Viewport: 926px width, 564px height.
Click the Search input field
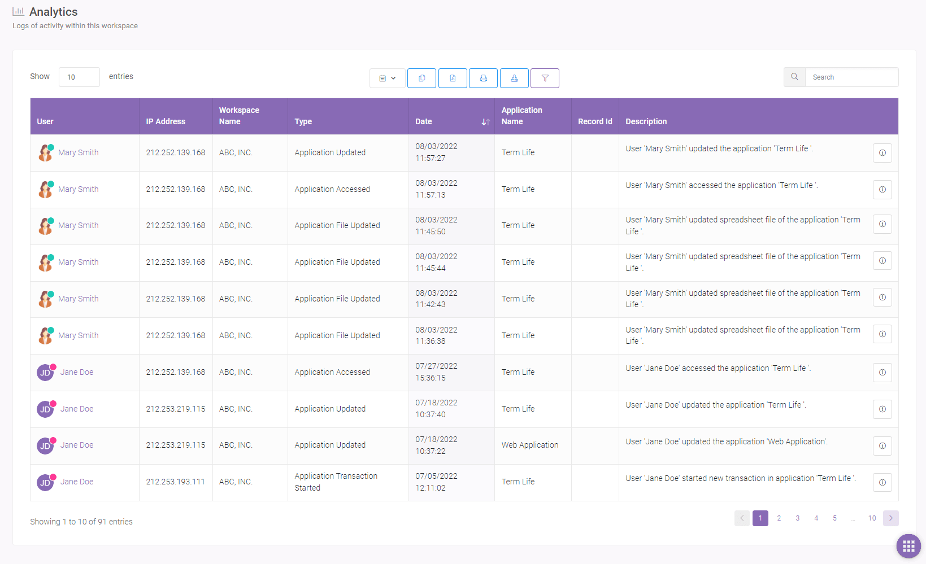pyautogui.click(x=851, y=77)
